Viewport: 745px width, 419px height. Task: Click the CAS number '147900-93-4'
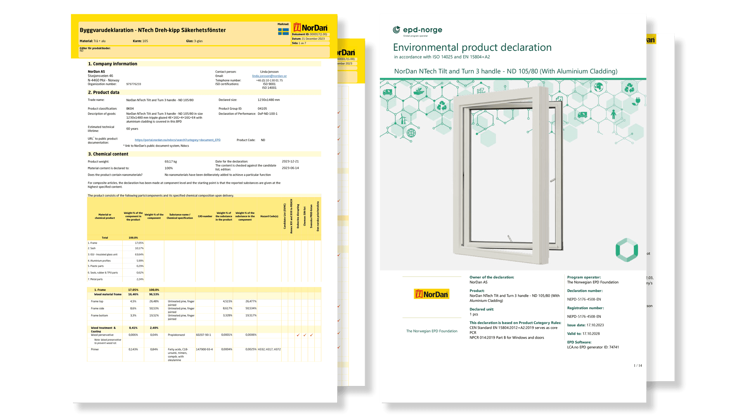[204, 350]
